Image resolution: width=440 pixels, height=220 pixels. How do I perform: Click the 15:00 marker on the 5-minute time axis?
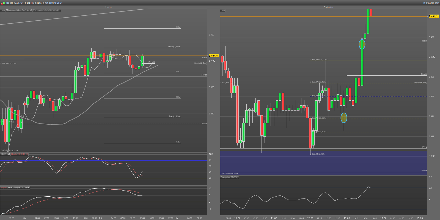tap(420, 218)
